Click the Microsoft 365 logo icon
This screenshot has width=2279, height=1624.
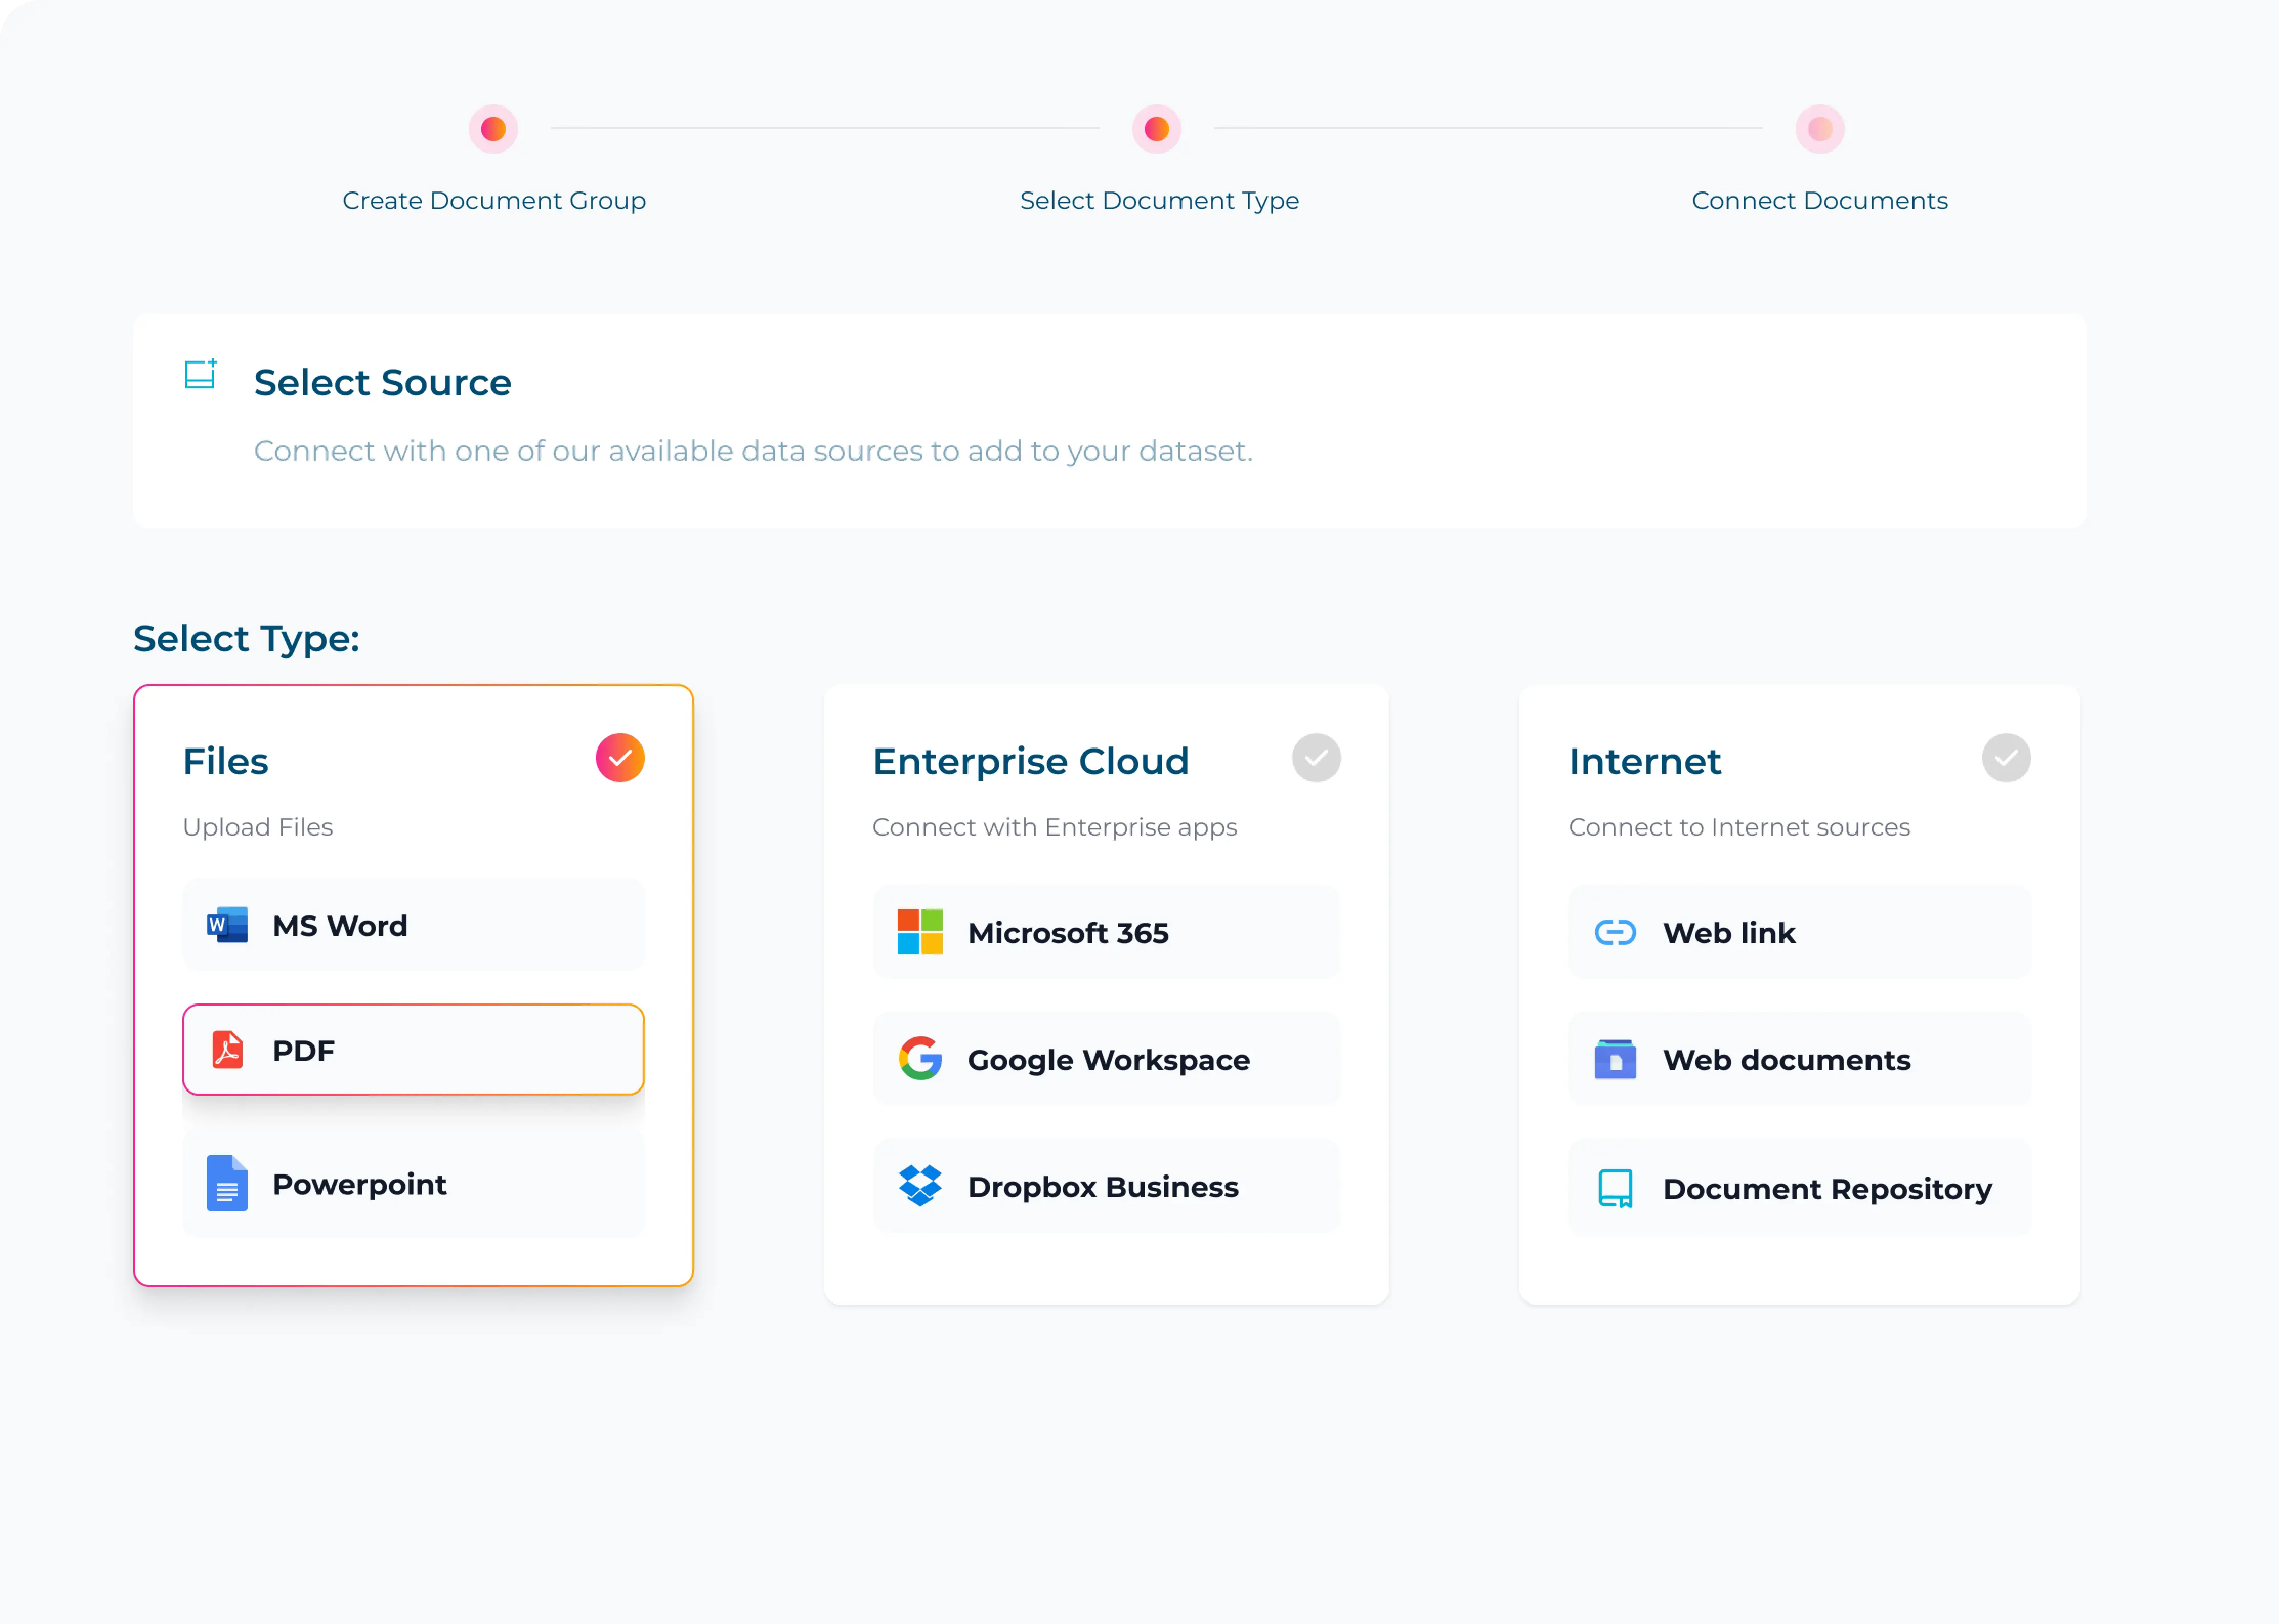click(x=919, y=932)
